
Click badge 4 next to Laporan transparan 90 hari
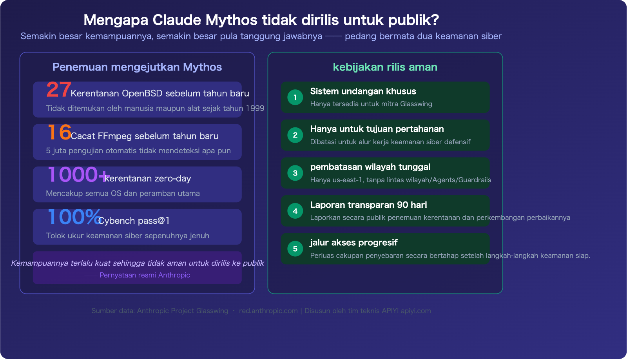(294, 211)
